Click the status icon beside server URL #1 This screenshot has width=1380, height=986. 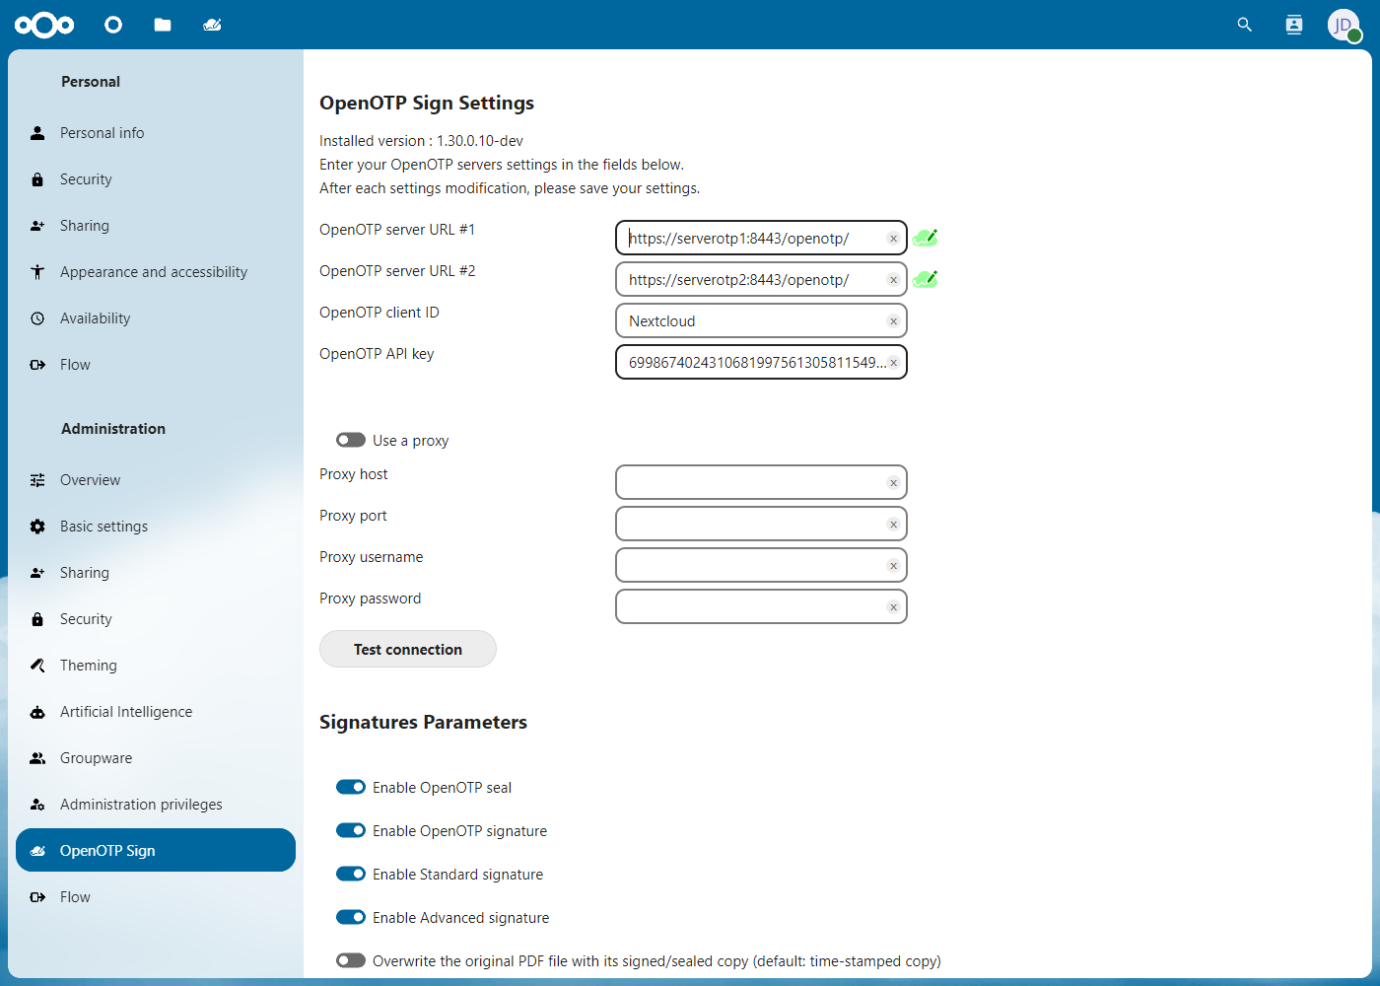click(x=925, y=238)
